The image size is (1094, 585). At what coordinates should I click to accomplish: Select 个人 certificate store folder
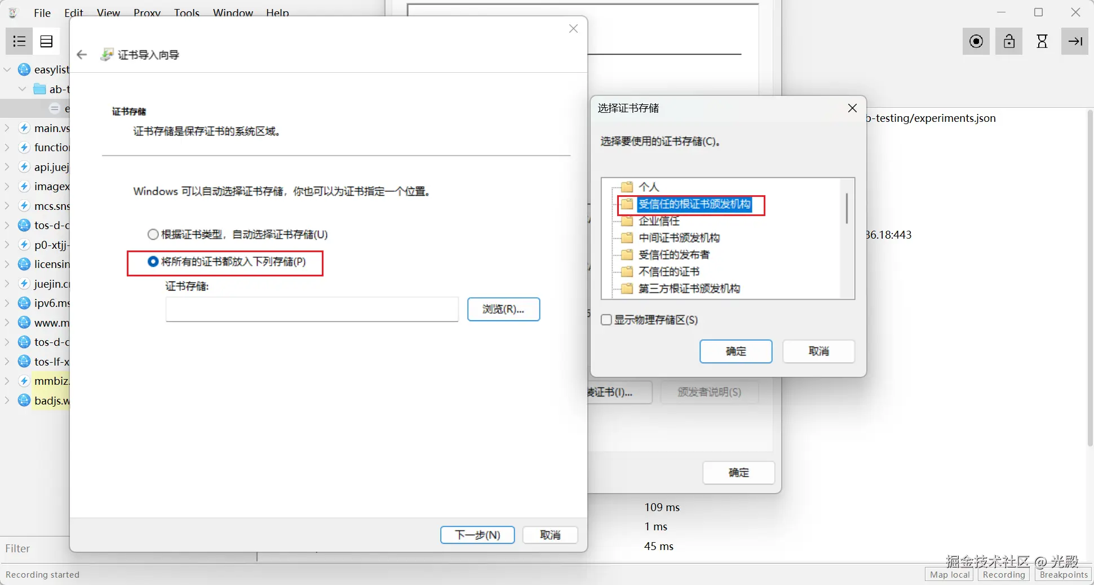649,187
